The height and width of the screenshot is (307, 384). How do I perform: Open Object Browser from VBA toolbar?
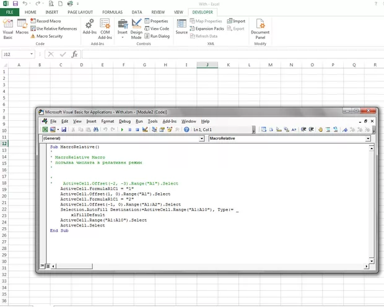click(170, 129)
